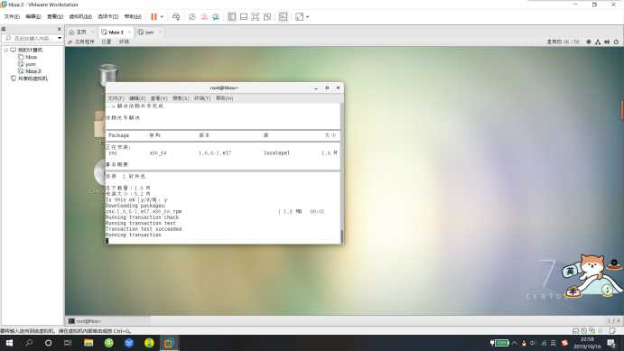The width and height of the screenshot is (624, 351).
Task: Open terminal File (文件) menu
Action: [x=116, y=98]
